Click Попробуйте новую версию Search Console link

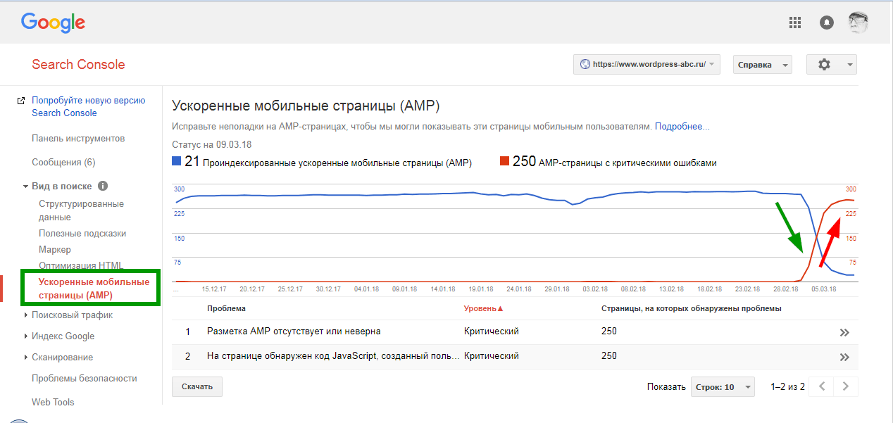(88, 107)
